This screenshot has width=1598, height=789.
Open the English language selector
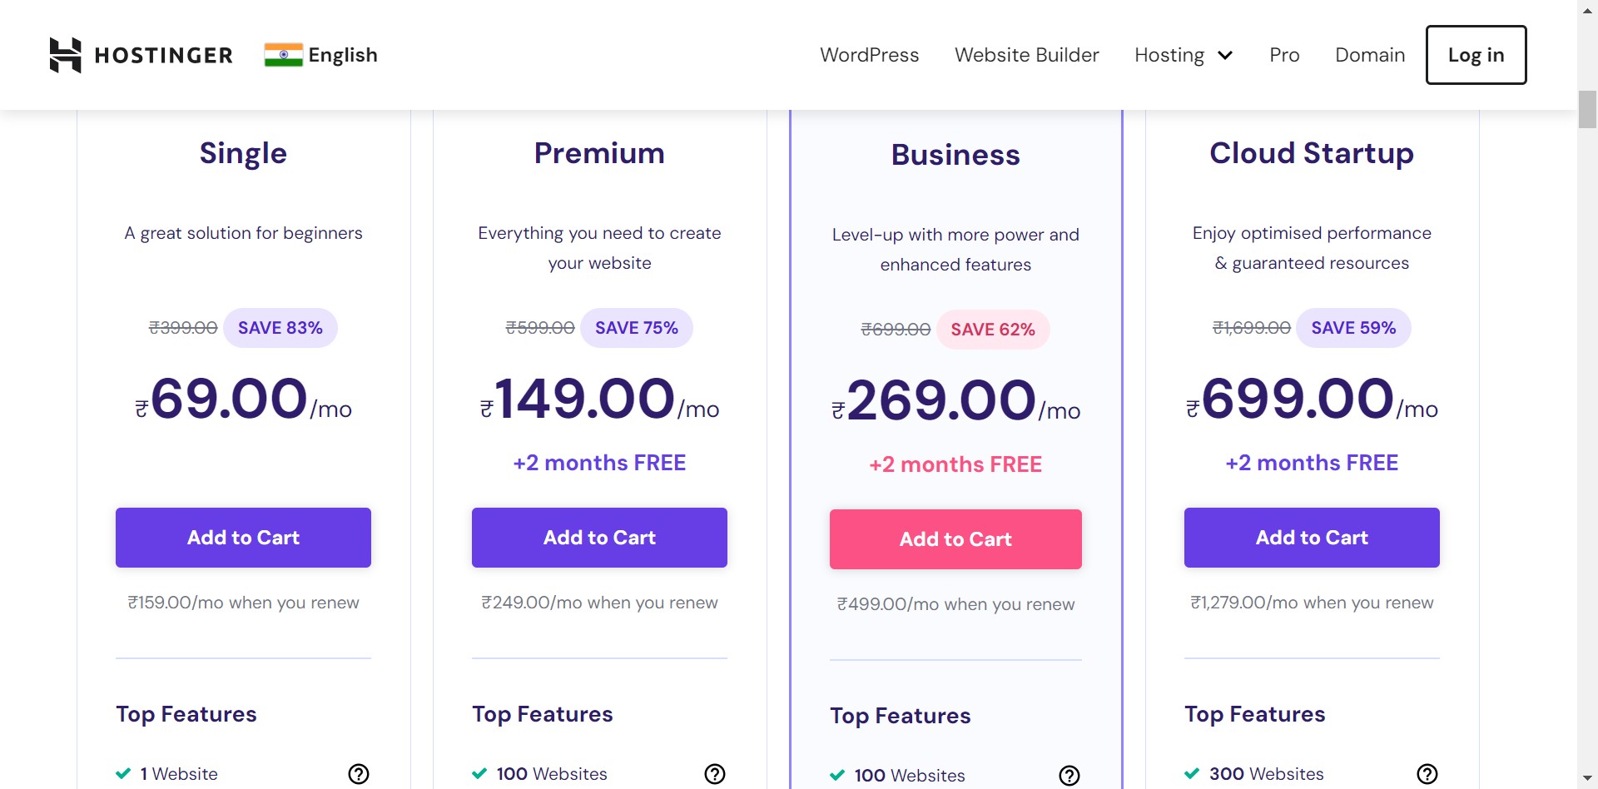(342, 55)
